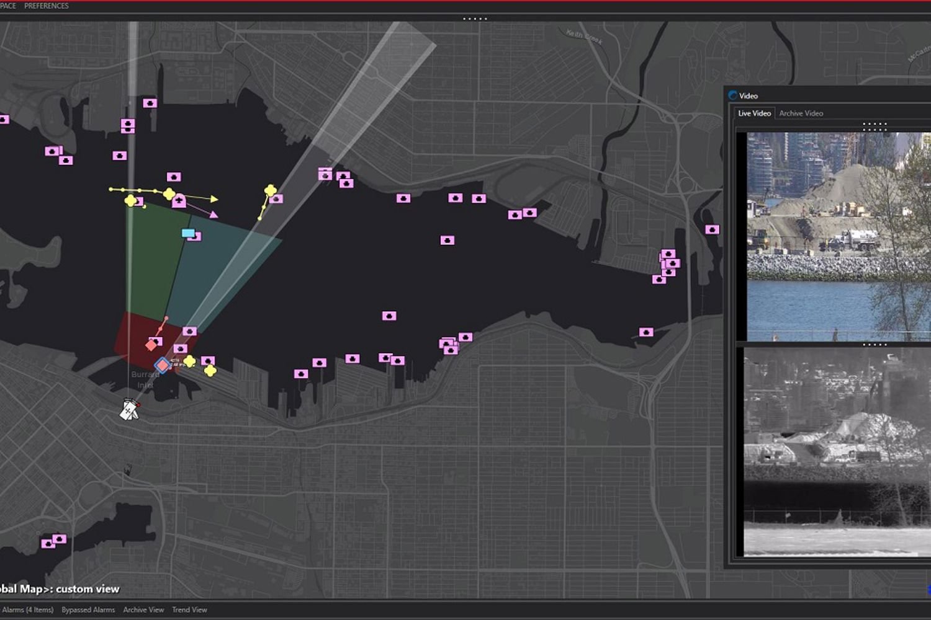Select the Live Video tab
Viewport: 931px width, 620px height.
754,113
